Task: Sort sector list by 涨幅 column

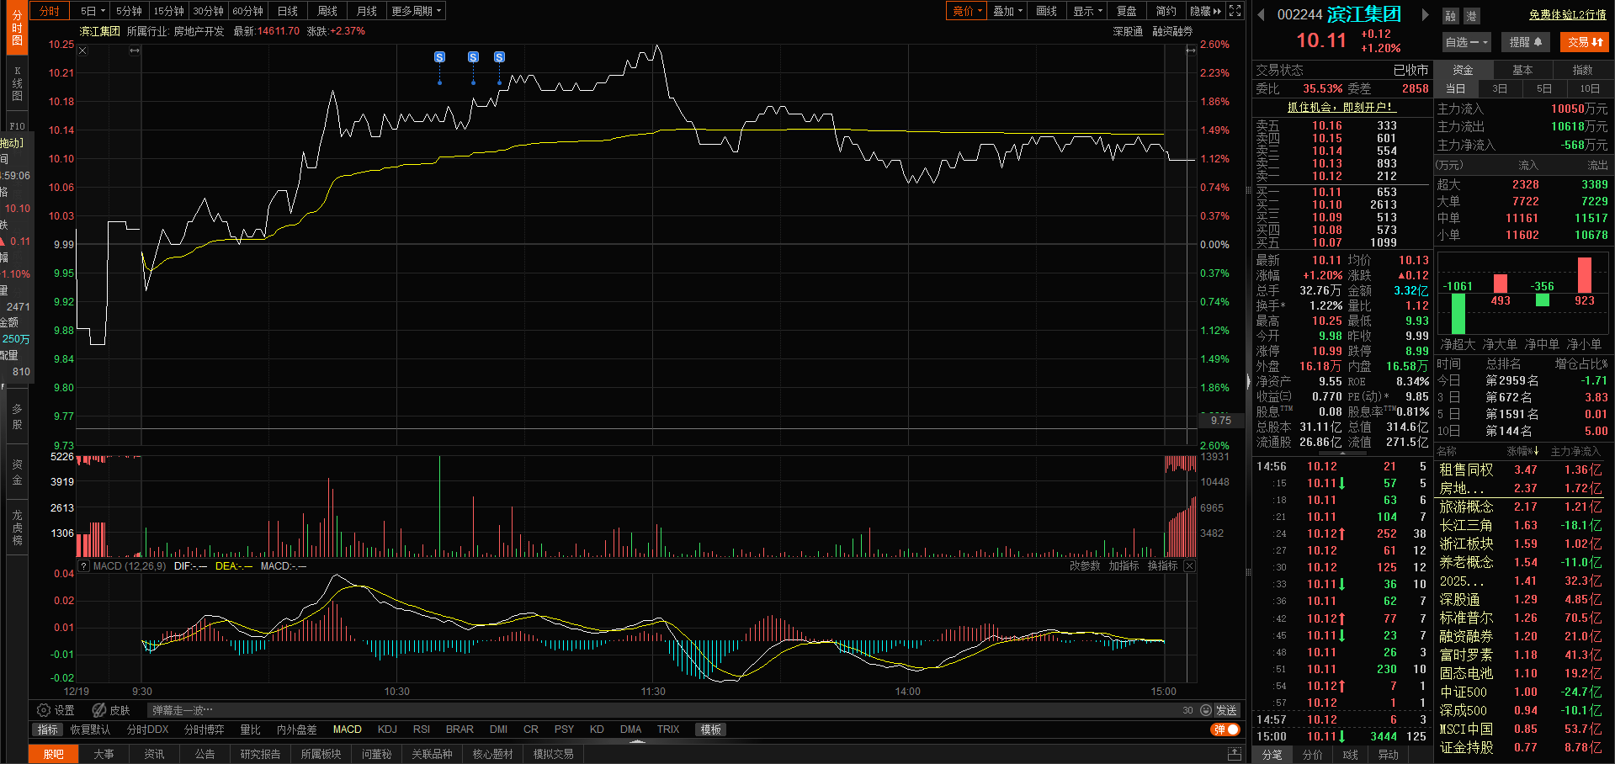Action: tap(1522, 452)
